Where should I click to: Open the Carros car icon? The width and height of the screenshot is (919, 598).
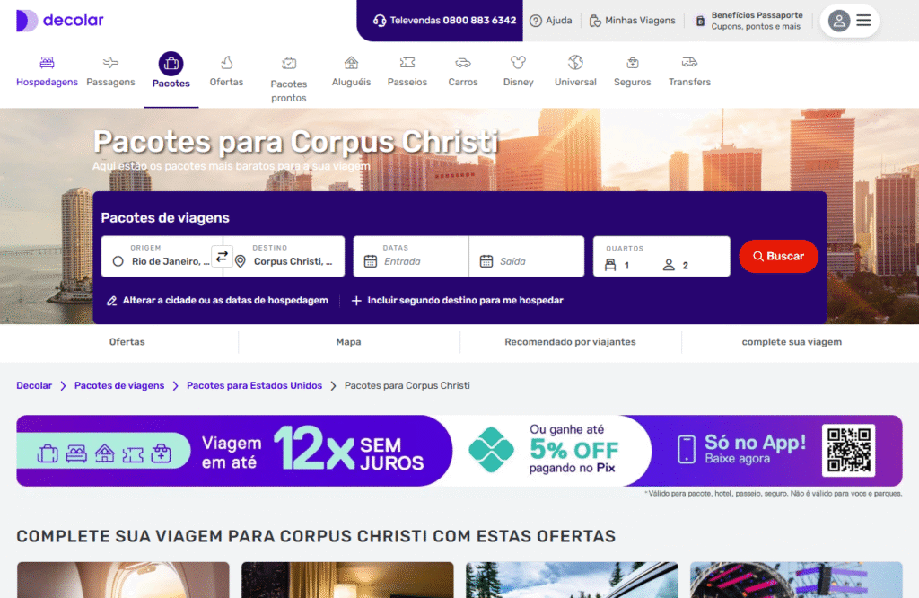click(463, 62)
